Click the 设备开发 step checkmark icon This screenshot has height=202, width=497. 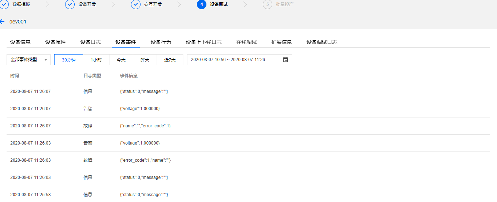pos(70,4)
